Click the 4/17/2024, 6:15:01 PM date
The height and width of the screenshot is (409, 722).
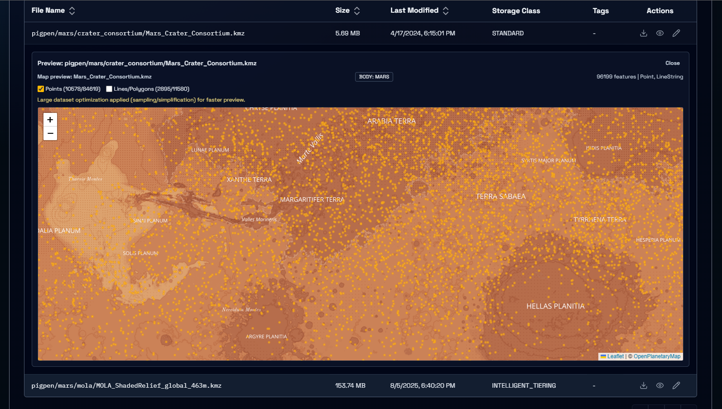click(423, 33)
